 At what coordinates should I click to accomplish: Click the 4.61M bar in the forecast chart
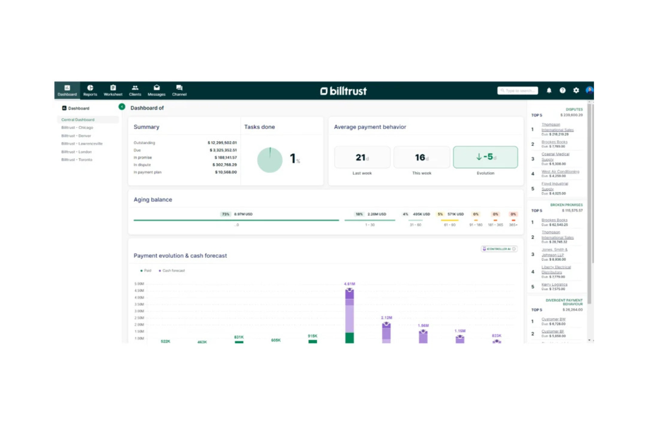point(350,316)
